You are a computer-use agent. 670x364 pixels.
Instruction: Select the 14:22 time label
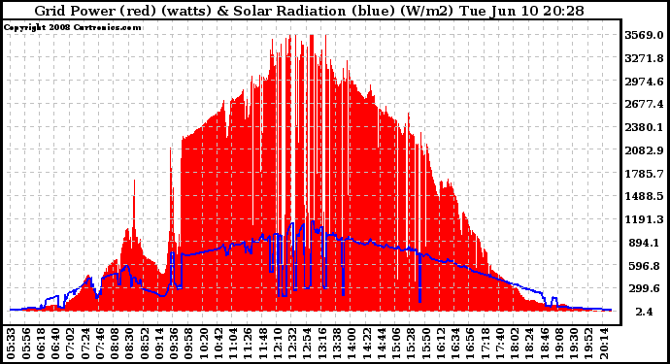[366, 344]
